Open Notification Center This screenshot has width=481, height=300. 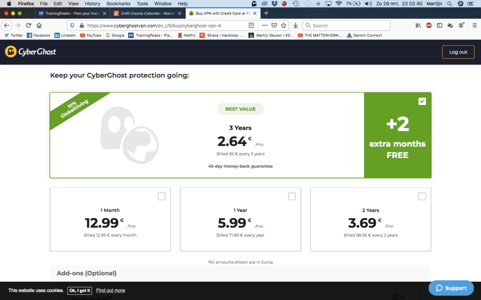470,4
